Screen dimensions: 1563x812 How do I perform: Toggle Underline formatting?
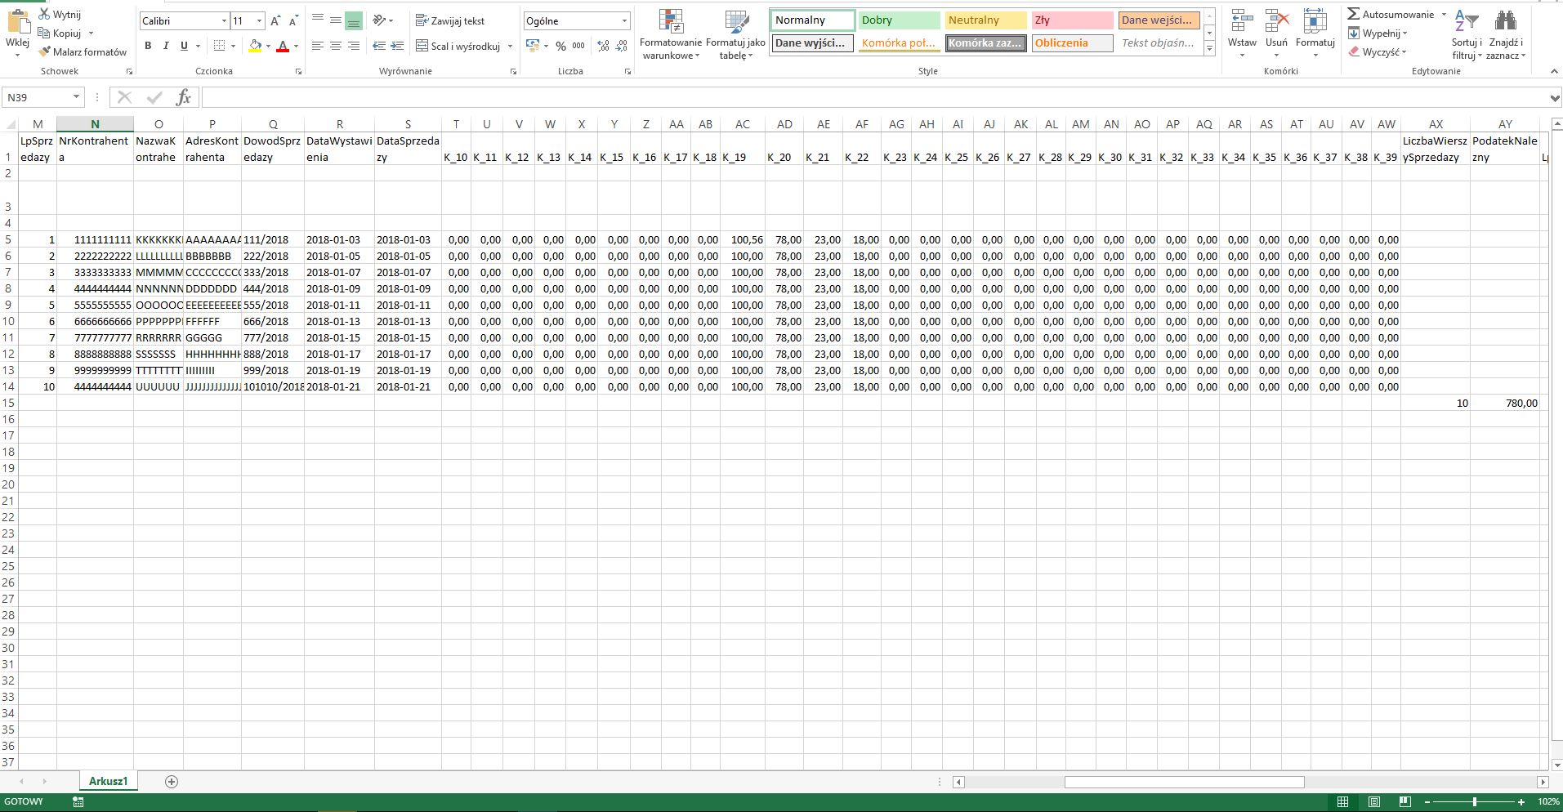click(184, 46)
